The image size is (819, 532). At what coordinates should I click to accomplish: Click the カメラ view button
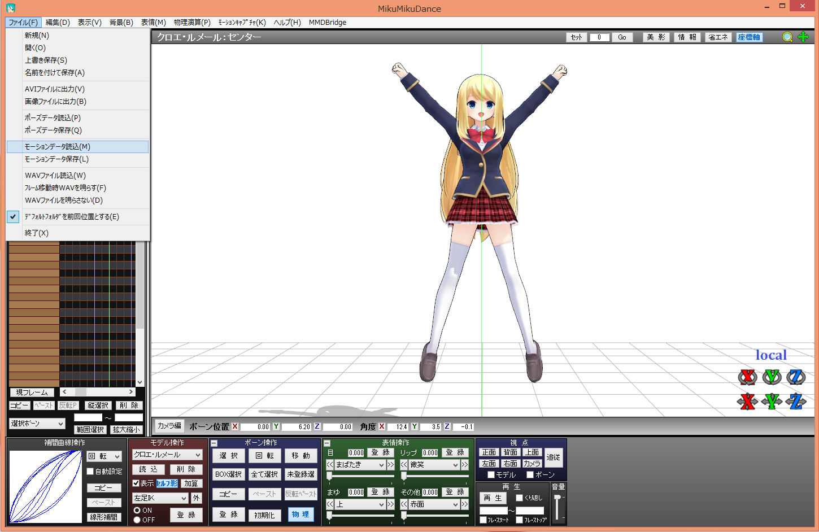[x=532, y=464]
